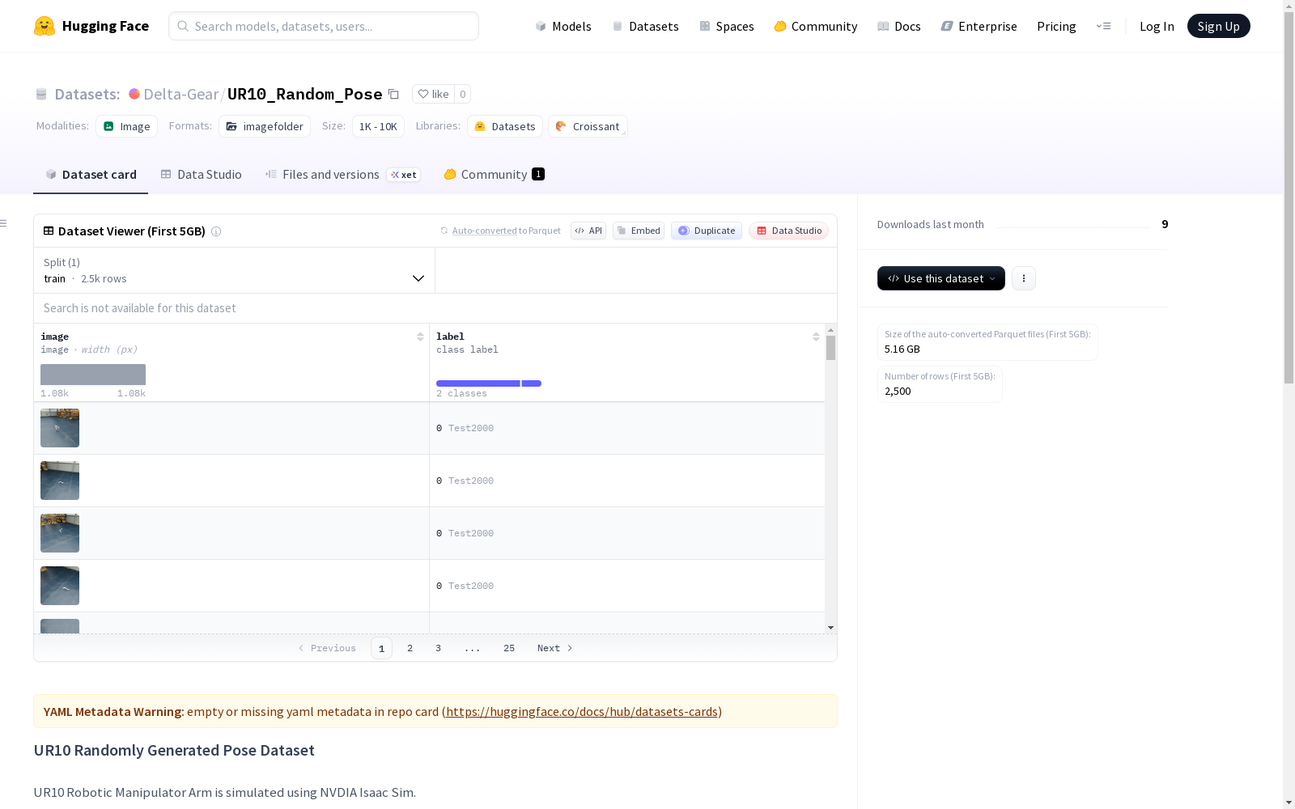Open the Files and versions tab
This screenshot has width=1295, height=809.
coord(343,175)
